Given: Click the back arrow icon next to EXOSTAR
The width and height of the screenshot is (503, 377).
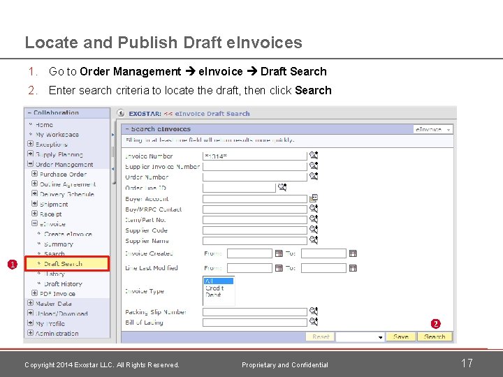Looking at the screenshot, I should point(121,113).
